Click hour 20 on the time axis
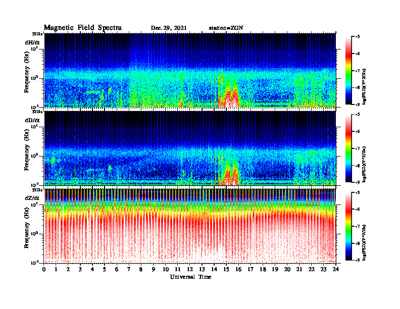Viewport: 400px width, 309px height. tap(287, 270)
